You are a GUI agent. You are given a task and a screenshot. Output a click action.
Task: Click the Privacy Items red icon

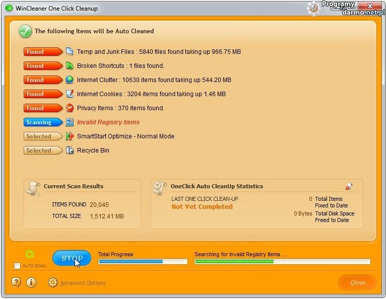tap(70, 108)
